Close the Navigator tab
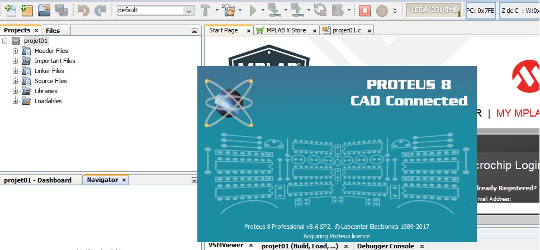Viewport: 540px width, 250px height. [x=124, y=180]
